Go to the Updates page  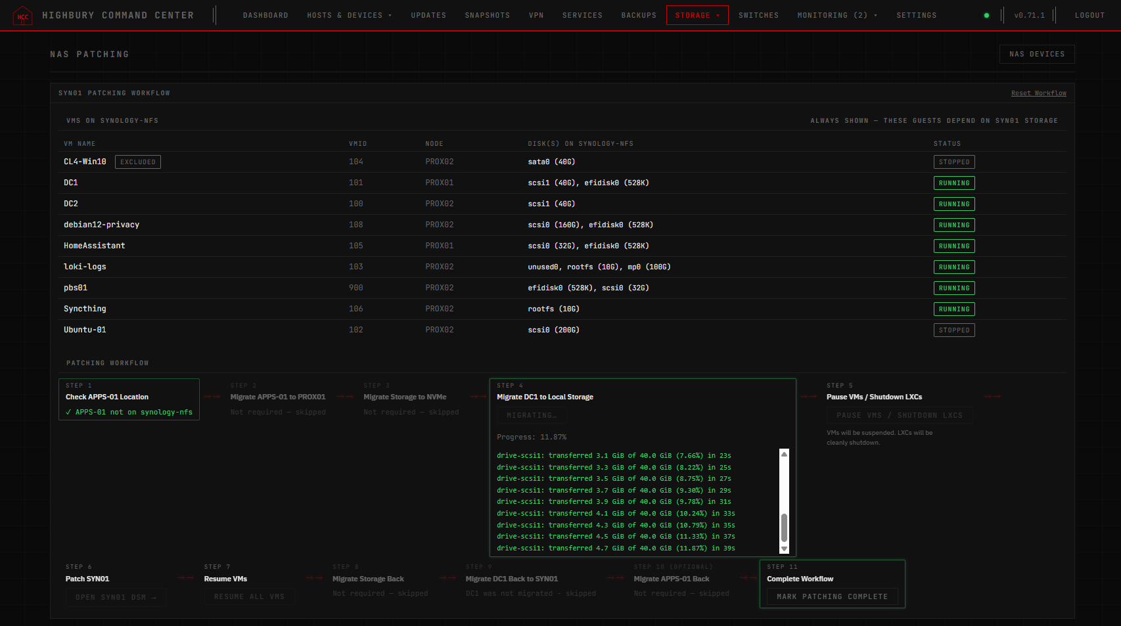point(428,15)
